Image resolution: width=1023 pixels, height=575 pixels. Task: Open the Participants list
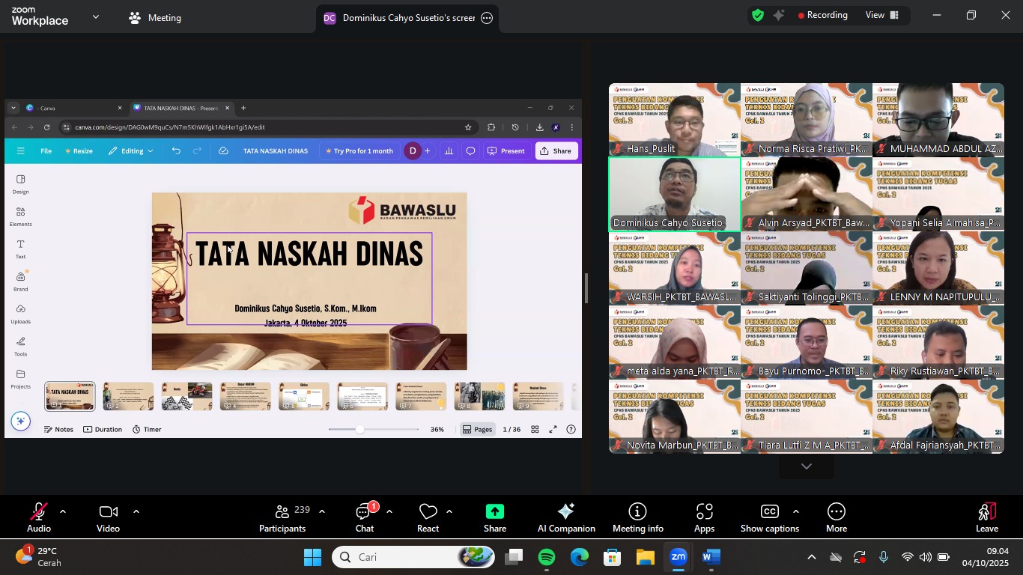[x=282, y=517]
